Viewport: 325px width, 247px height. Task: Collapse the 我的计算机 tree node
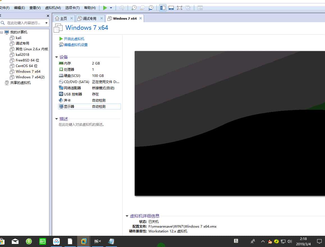coord(2,32)
